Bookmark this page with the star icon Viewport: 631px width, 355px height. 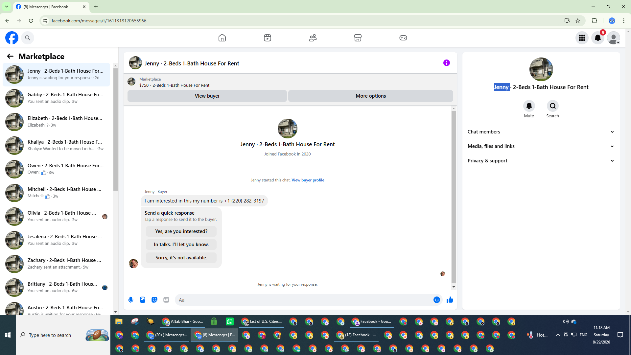578,21
